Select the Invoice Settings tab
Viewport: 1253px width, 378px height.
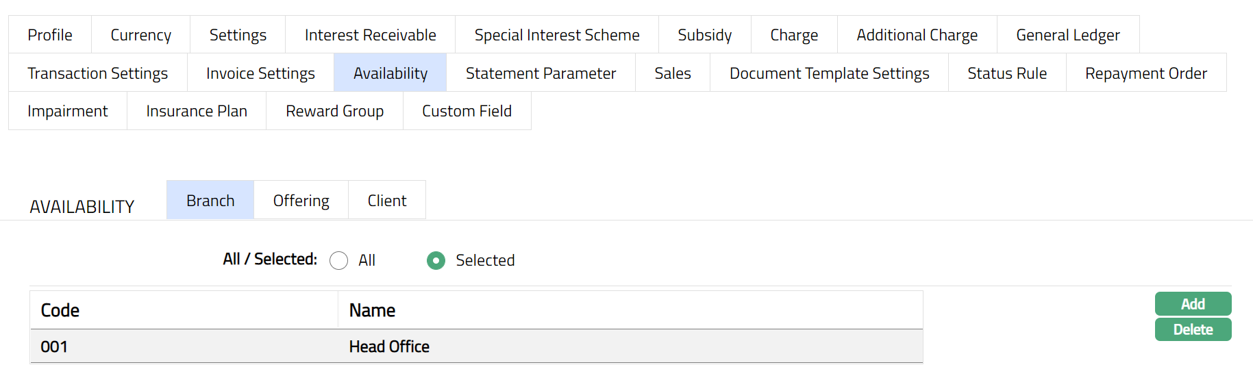[x=260, y=73]
